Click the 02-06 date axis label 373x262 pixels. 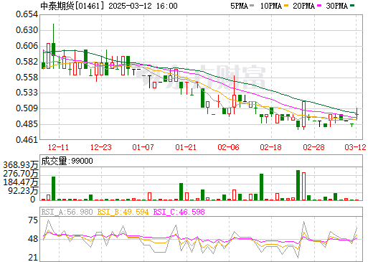point(228,147)
